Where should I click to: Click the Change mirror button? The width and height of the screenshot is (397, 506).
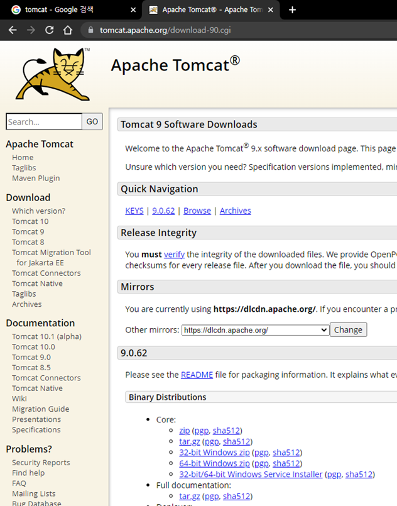[348, 330]
